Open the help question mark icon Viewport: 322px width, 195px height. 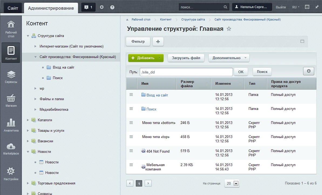click(x=112, y=7)
